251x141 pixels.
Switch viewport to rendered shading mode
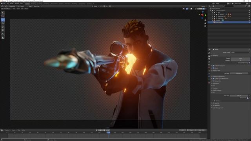(204, 9)
